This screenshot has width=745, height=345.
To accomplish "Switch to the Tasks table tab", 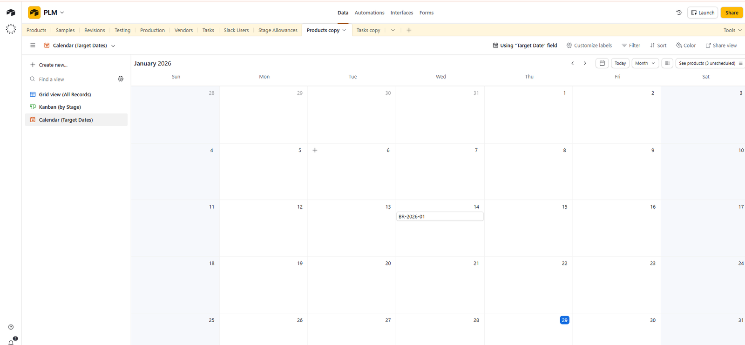I will [208, 30].
